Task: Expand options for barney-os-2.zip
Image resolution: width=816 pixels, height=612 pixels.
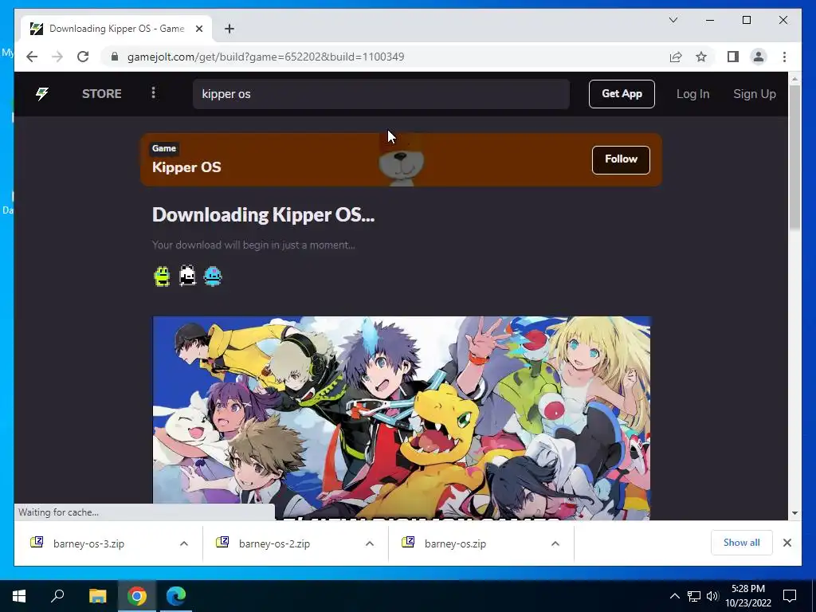Action: [370, 543]
